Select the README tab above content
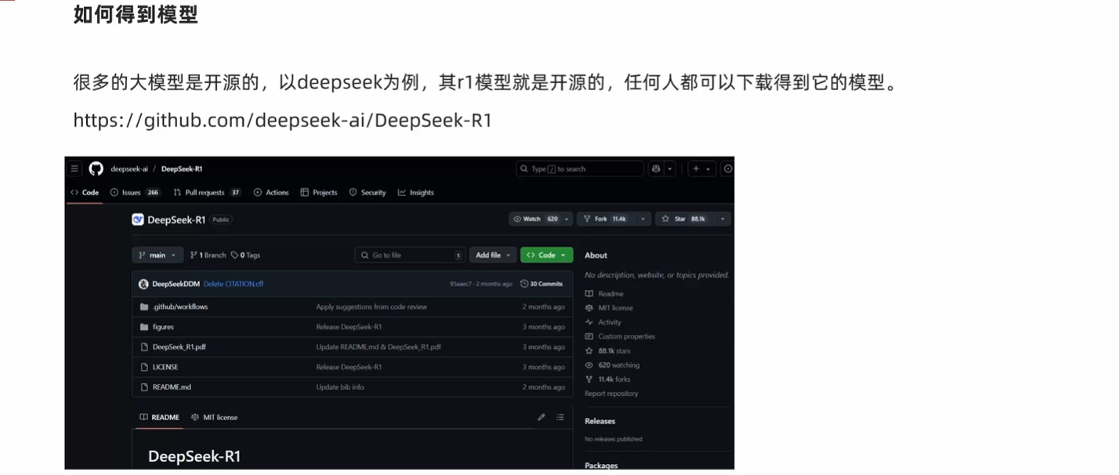 point(160,417)
